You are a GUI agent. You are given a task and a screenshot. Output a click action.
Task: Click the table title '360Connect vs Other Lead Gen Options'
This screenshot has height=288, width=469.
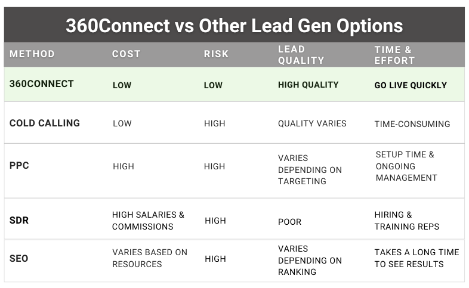[x=234, y=26]
